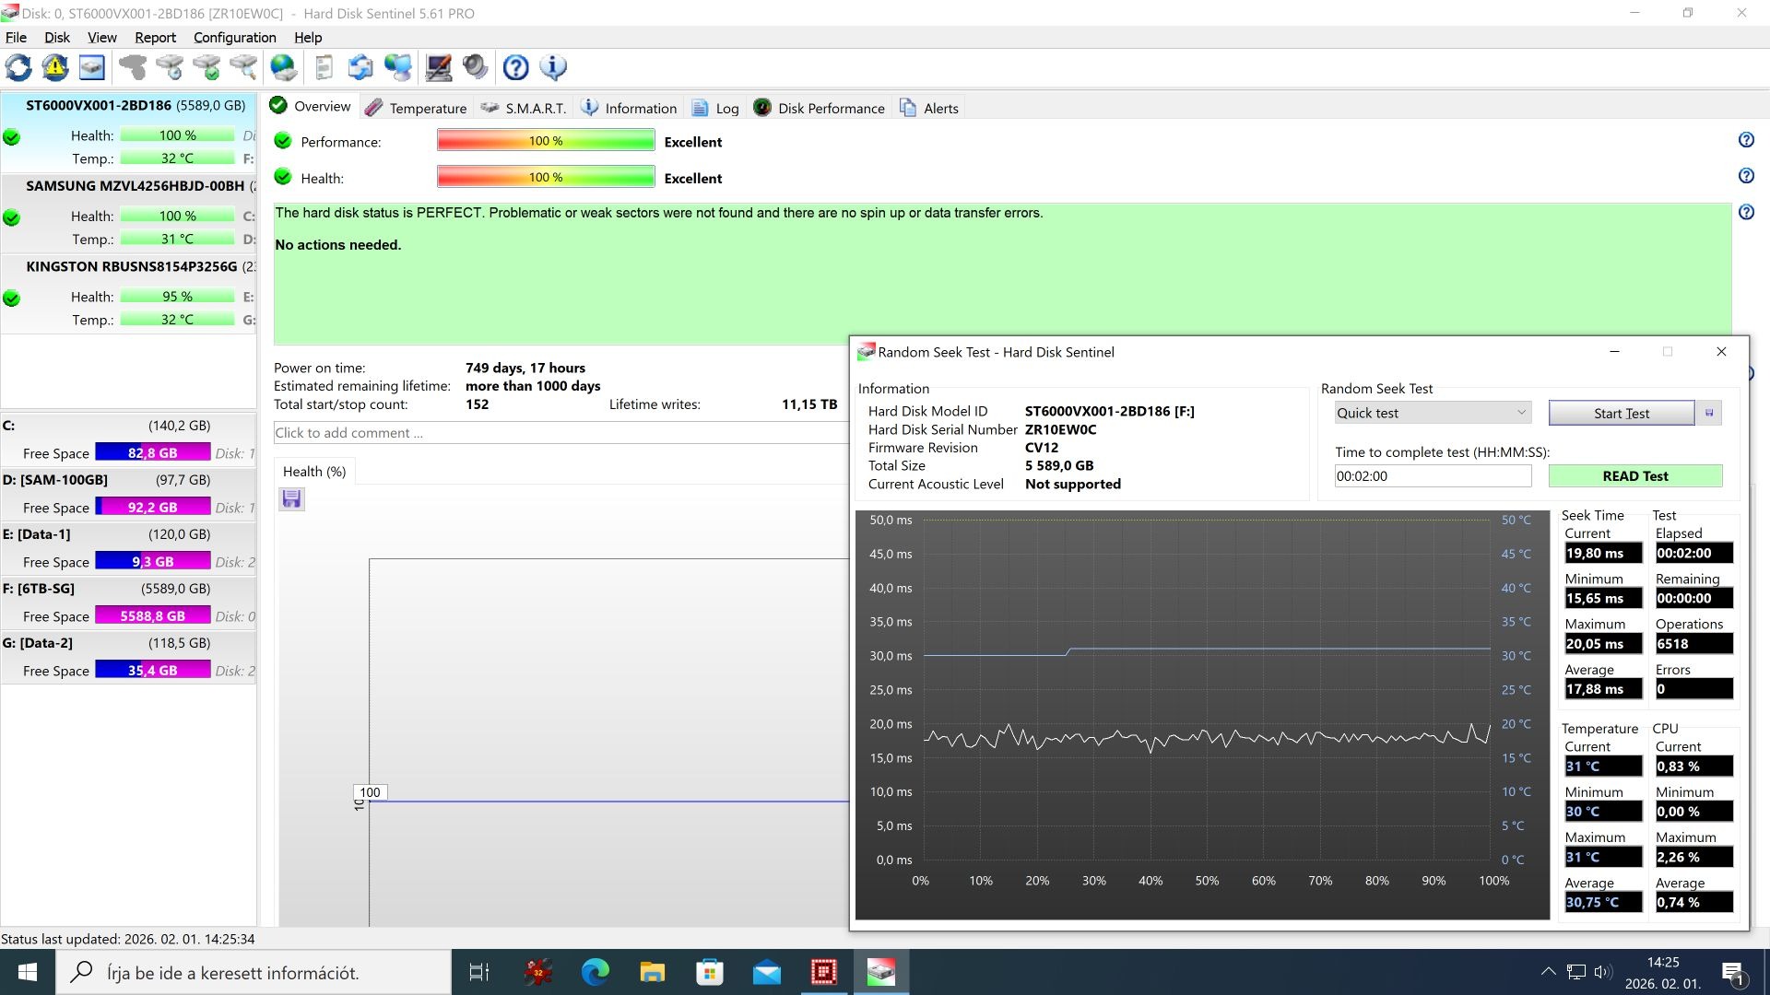Click the F: 6TB-SG free space bar
The width and height of the screenshot is (1770, 995).
153,615
